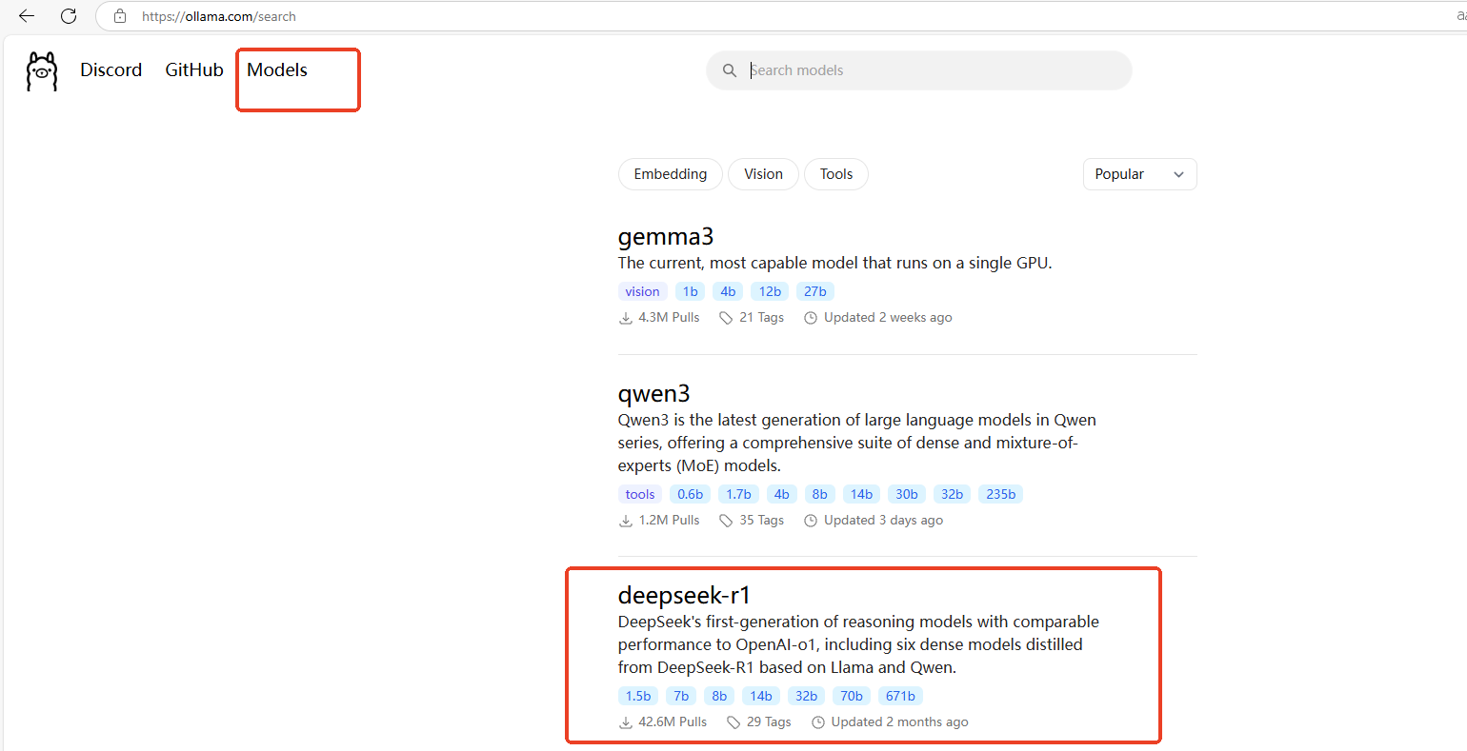The image size is (1467, 751).
Task: Click the browser back arrow
Action: tap(27, 16)
